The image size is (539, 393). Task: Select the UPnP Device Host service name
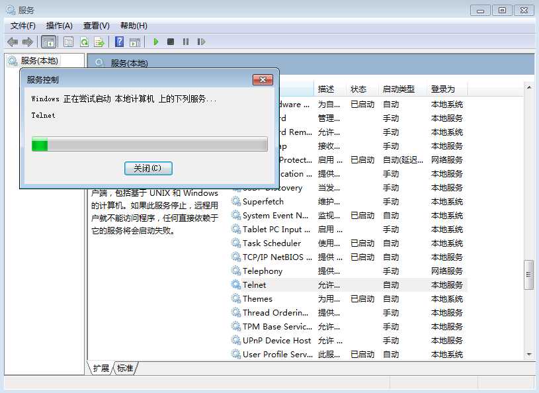pyautogui.click(x=276, y=340)
